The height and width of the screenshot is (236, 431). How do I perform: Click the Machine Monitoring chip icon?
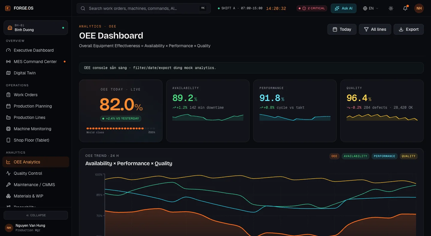8,129
